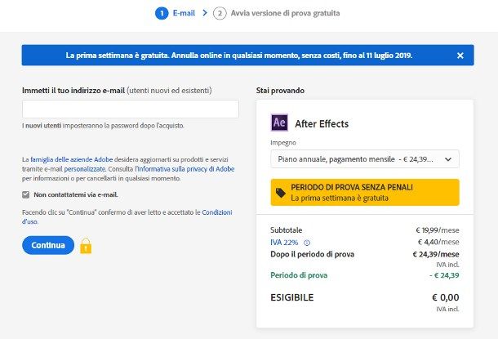Select Avvia versione di prova gratuita step
The height and width of the screenshot is (339, 498).
coord(285,13)
